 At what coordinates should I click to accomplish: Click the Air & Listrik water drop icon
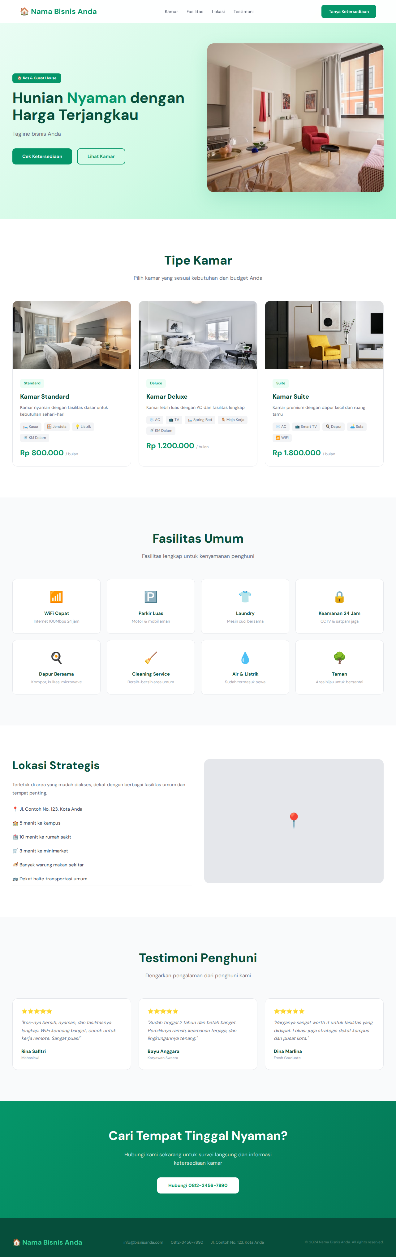245,657
